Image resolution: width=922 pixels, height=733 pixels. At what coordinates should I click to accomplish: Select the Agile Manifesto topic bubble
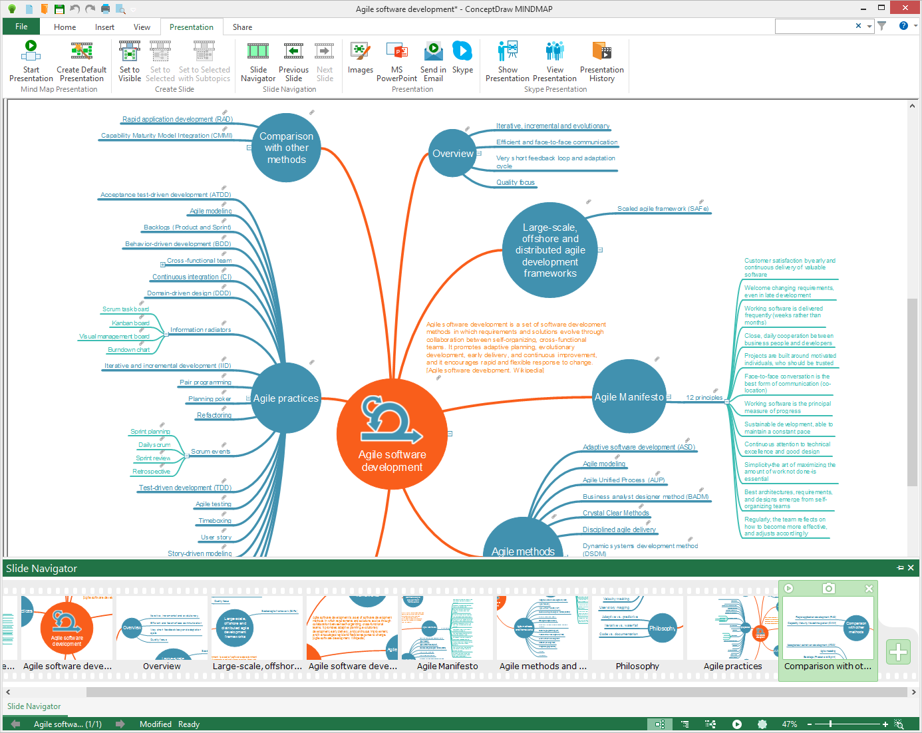coord(629,396)
